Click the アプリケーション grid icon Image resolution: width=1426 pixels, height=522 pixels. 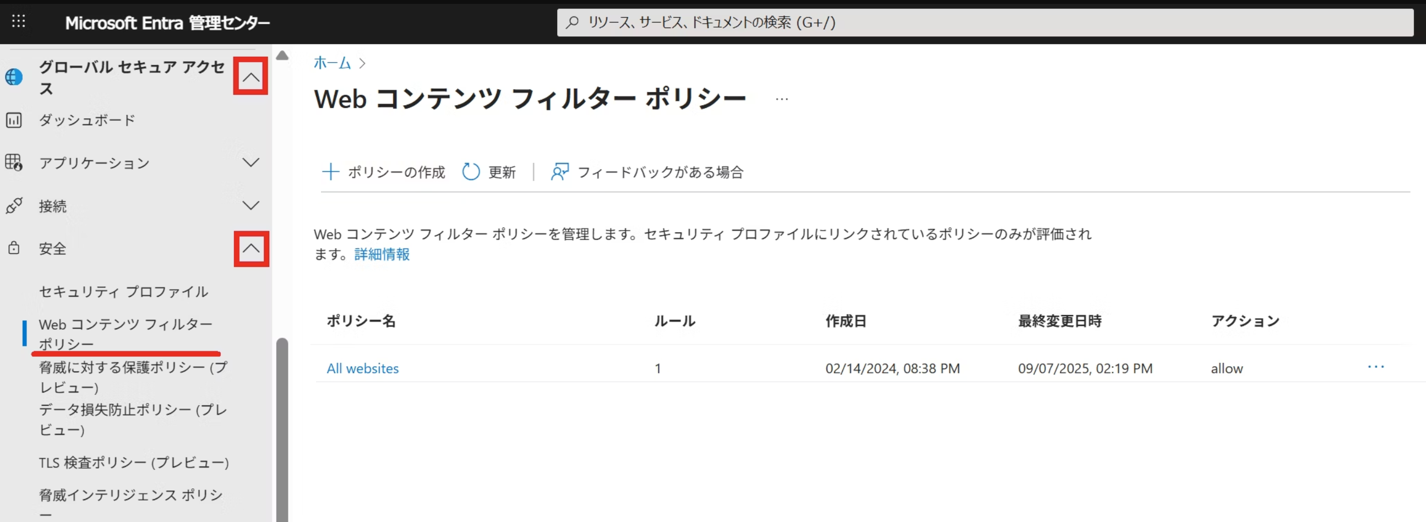[x=14, y=163]
